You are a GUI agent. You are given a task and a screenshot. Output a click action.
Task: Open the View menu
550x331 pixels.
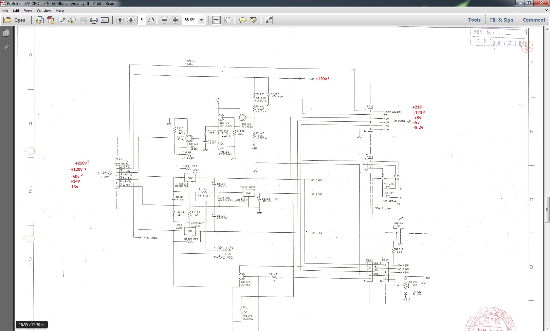28,10
